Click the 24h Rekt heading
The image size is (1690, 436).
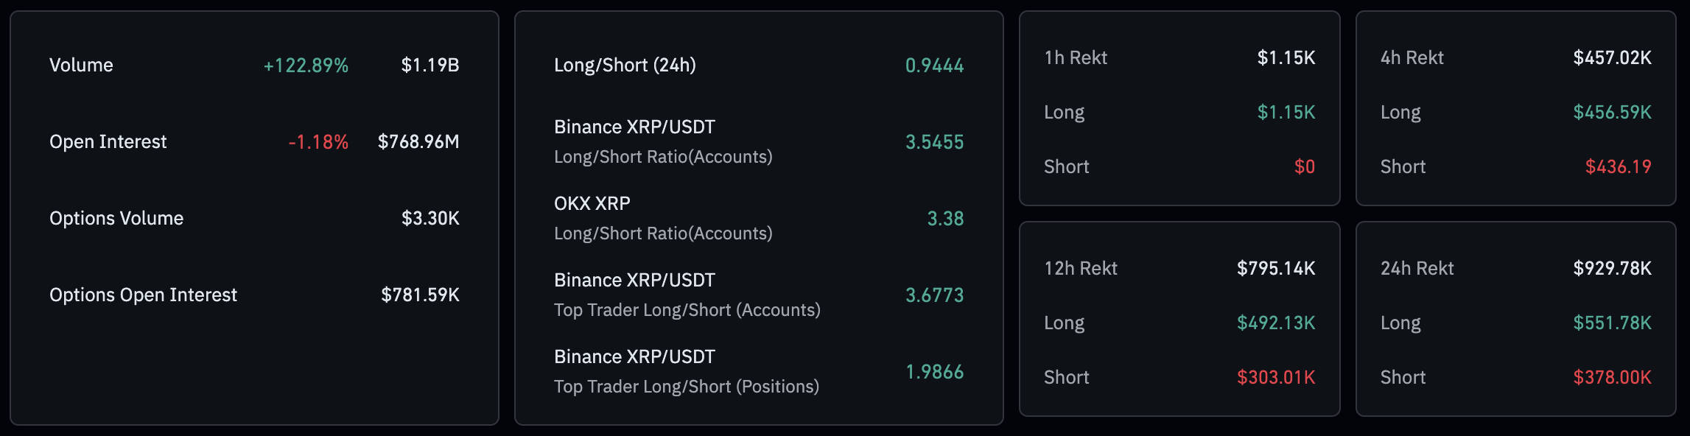(1417, 269)
